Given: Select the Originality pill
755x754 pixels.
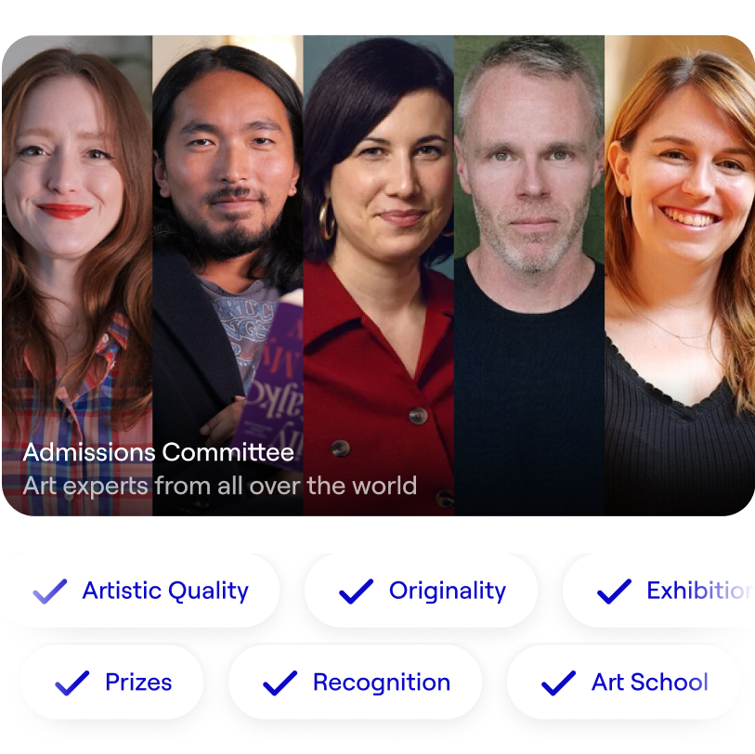Looking at the screenshot, I should point(421,591).
